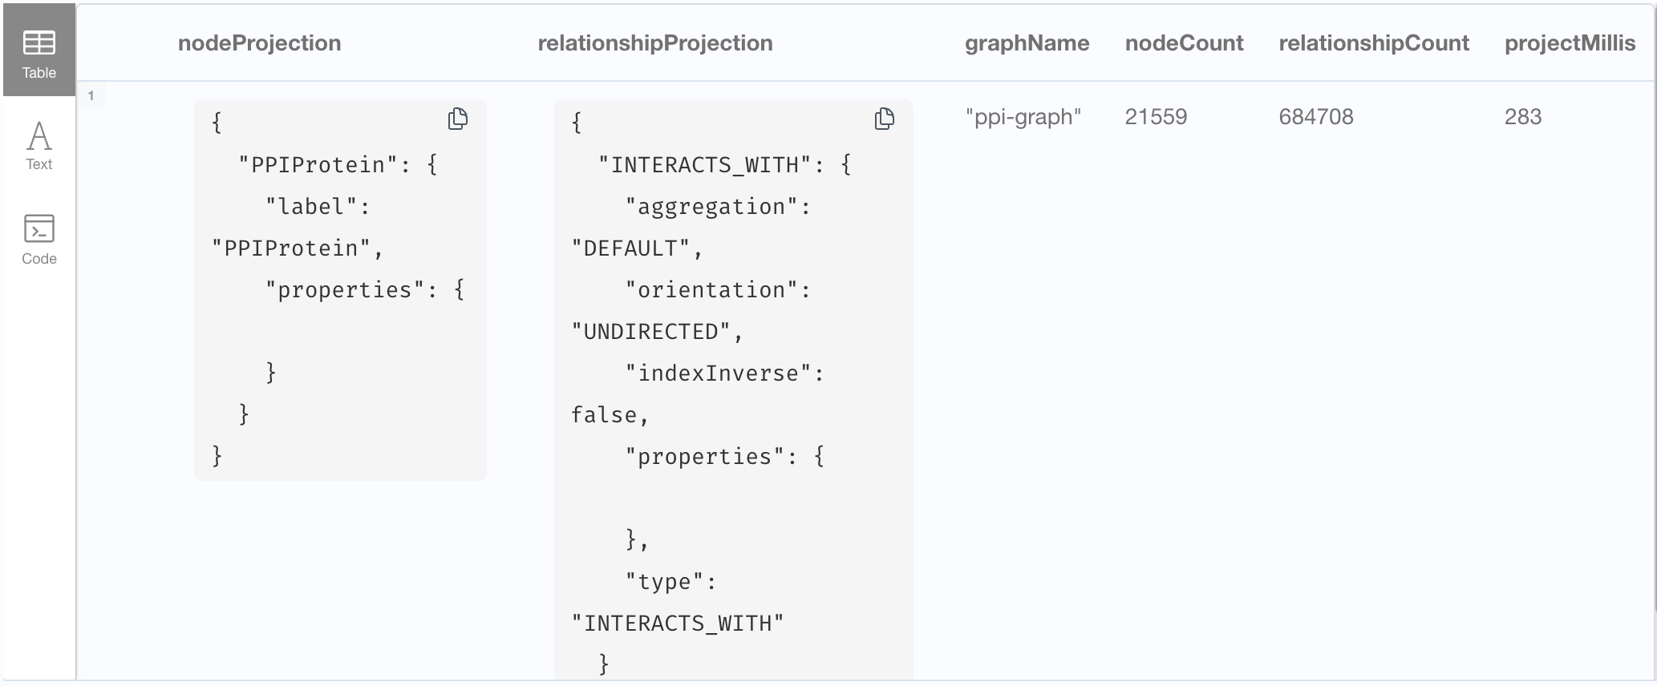
Task: Click the nodeProjection column header
Action: pos(259,43)
